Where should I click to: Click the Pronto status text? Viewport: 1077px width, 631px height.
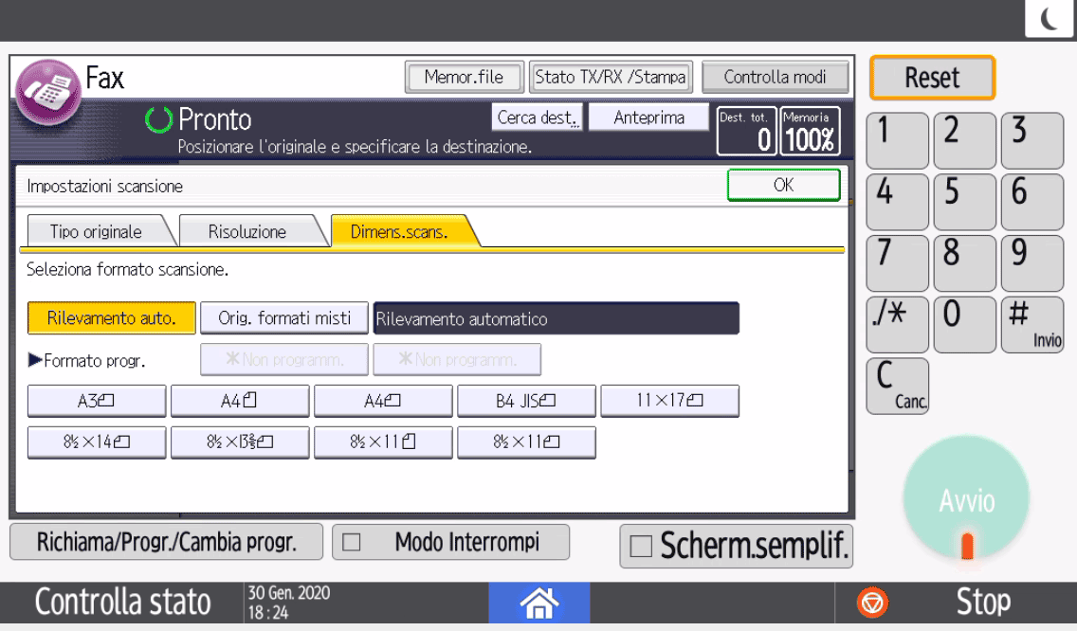click(x=215, y=119)
